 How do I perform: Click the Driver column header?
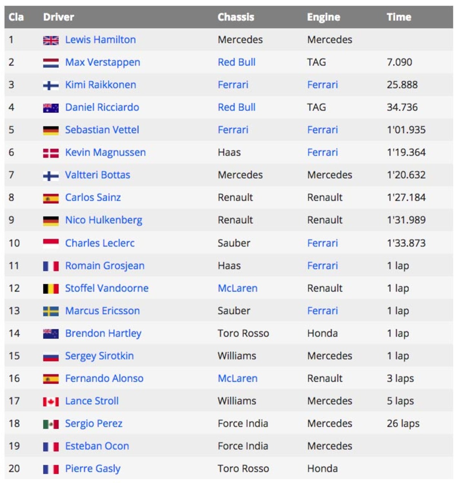[x=59, y=17]
